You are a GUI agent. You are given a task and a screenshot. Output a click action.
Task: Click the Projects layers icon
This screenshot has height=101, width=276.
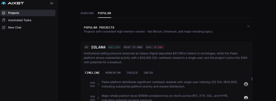(4, 13)
